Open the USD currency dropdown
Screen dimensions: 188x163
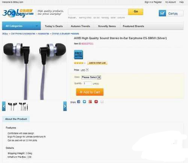(87, 70)
